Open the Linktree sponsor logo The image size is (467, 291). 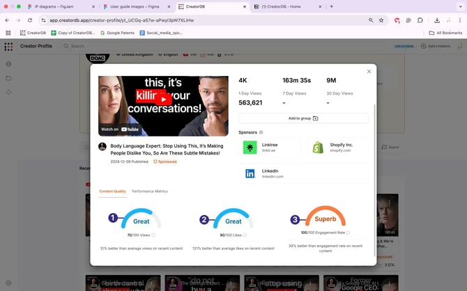point(250,148)
